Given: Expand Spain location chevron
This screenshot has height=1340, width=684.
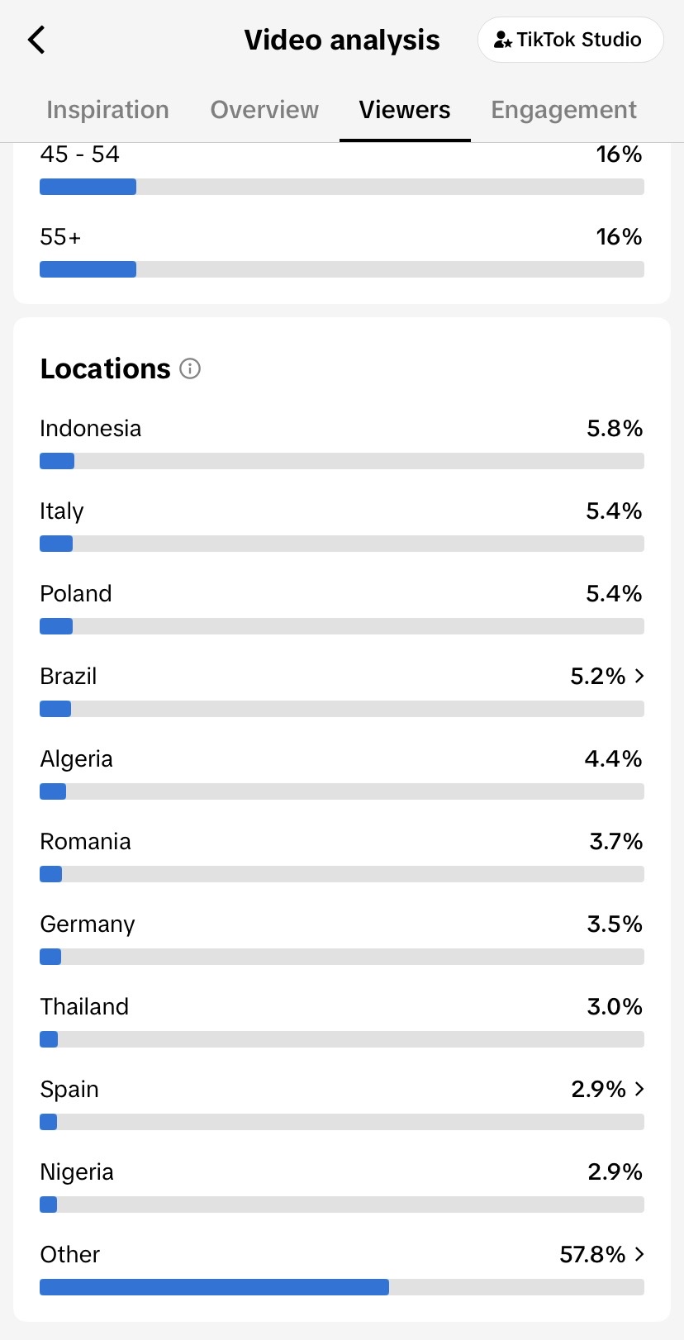Looking at the screenshot, I should pos(639,1089).
